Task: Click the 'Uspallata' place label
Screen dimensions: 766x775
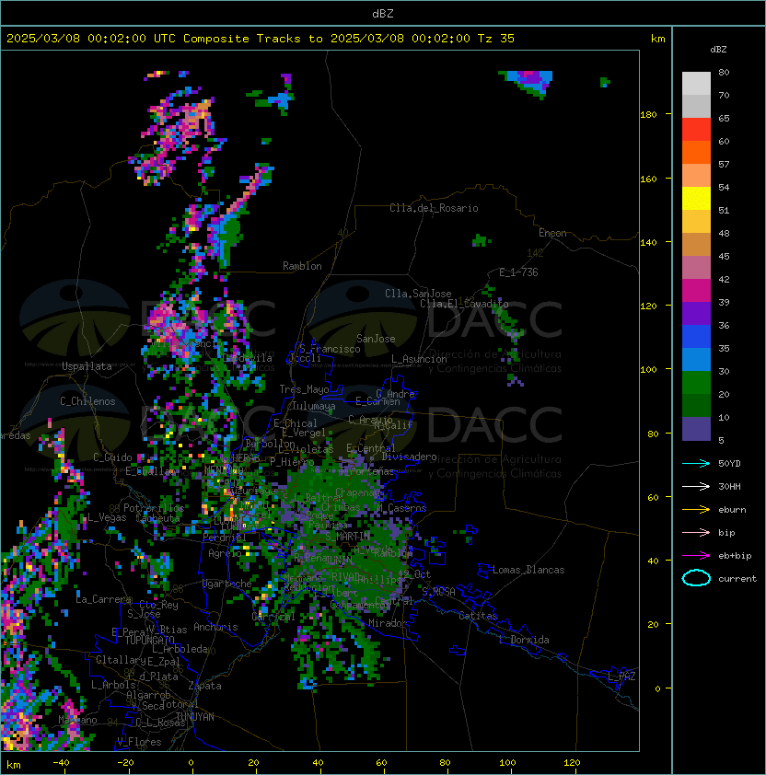Action: [x=87, y=366]
